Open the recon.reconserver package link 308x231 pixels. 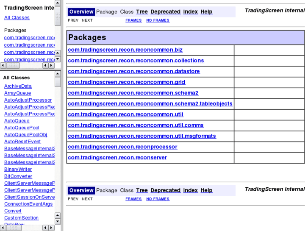pyautogui.click(x=117, y=158)
